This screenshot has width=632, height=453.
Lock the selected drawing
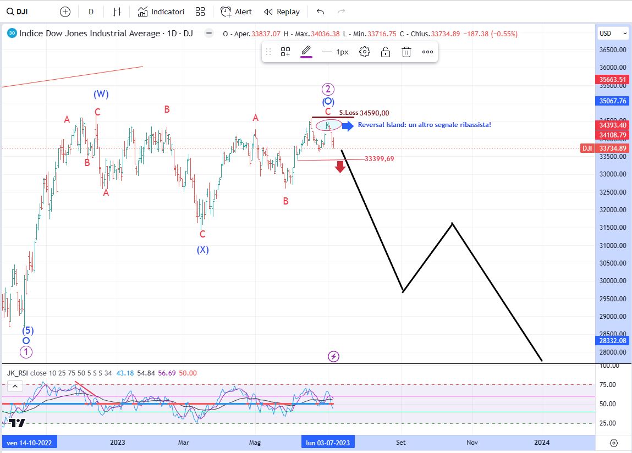pos(386,52)
